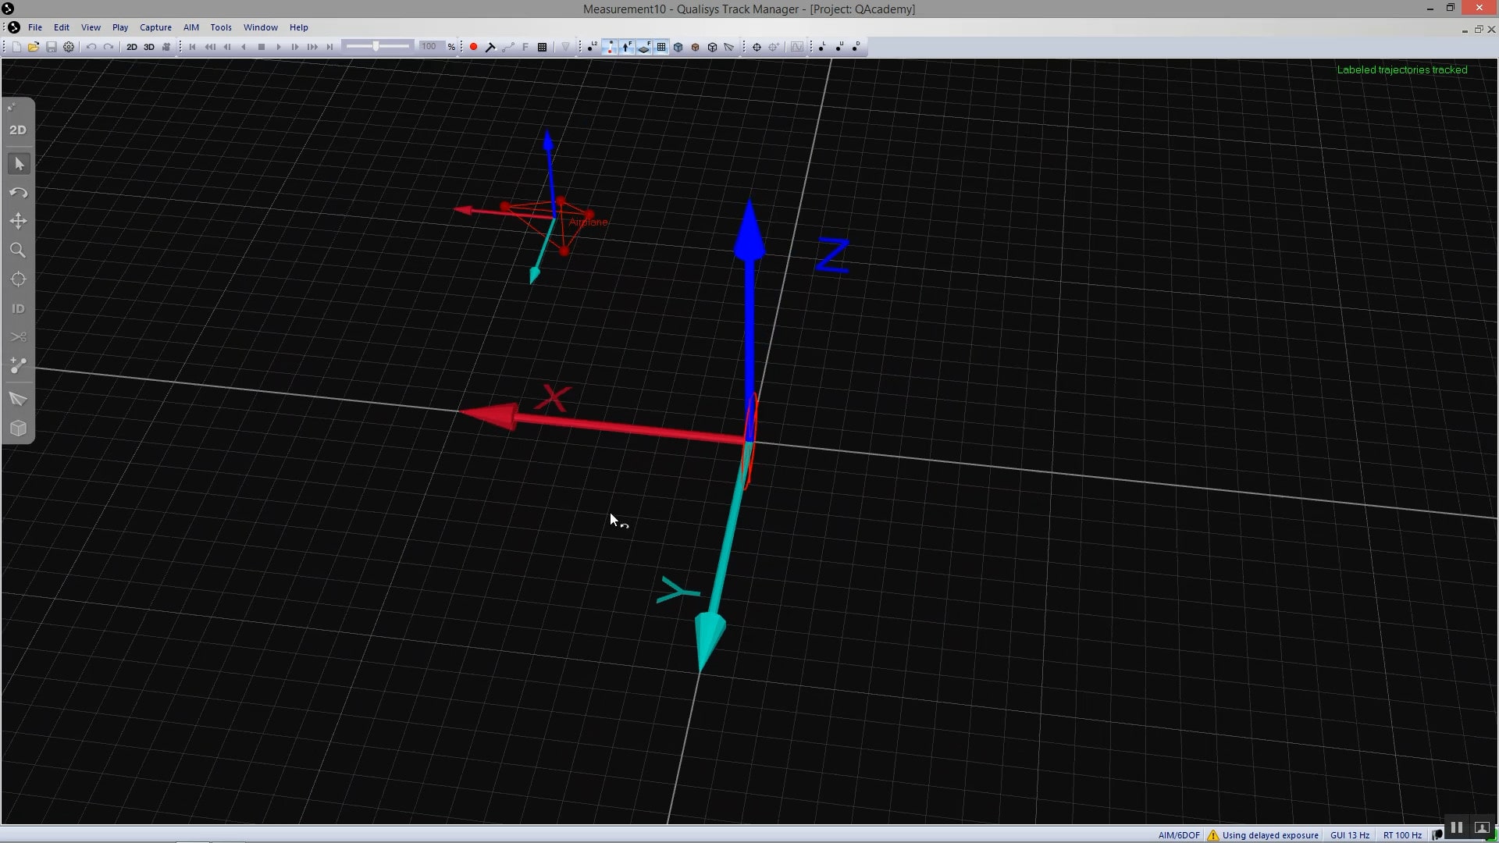Select the zoom magnifier tool
This screenshot has height=843, width=1499.
pos(18,251)
